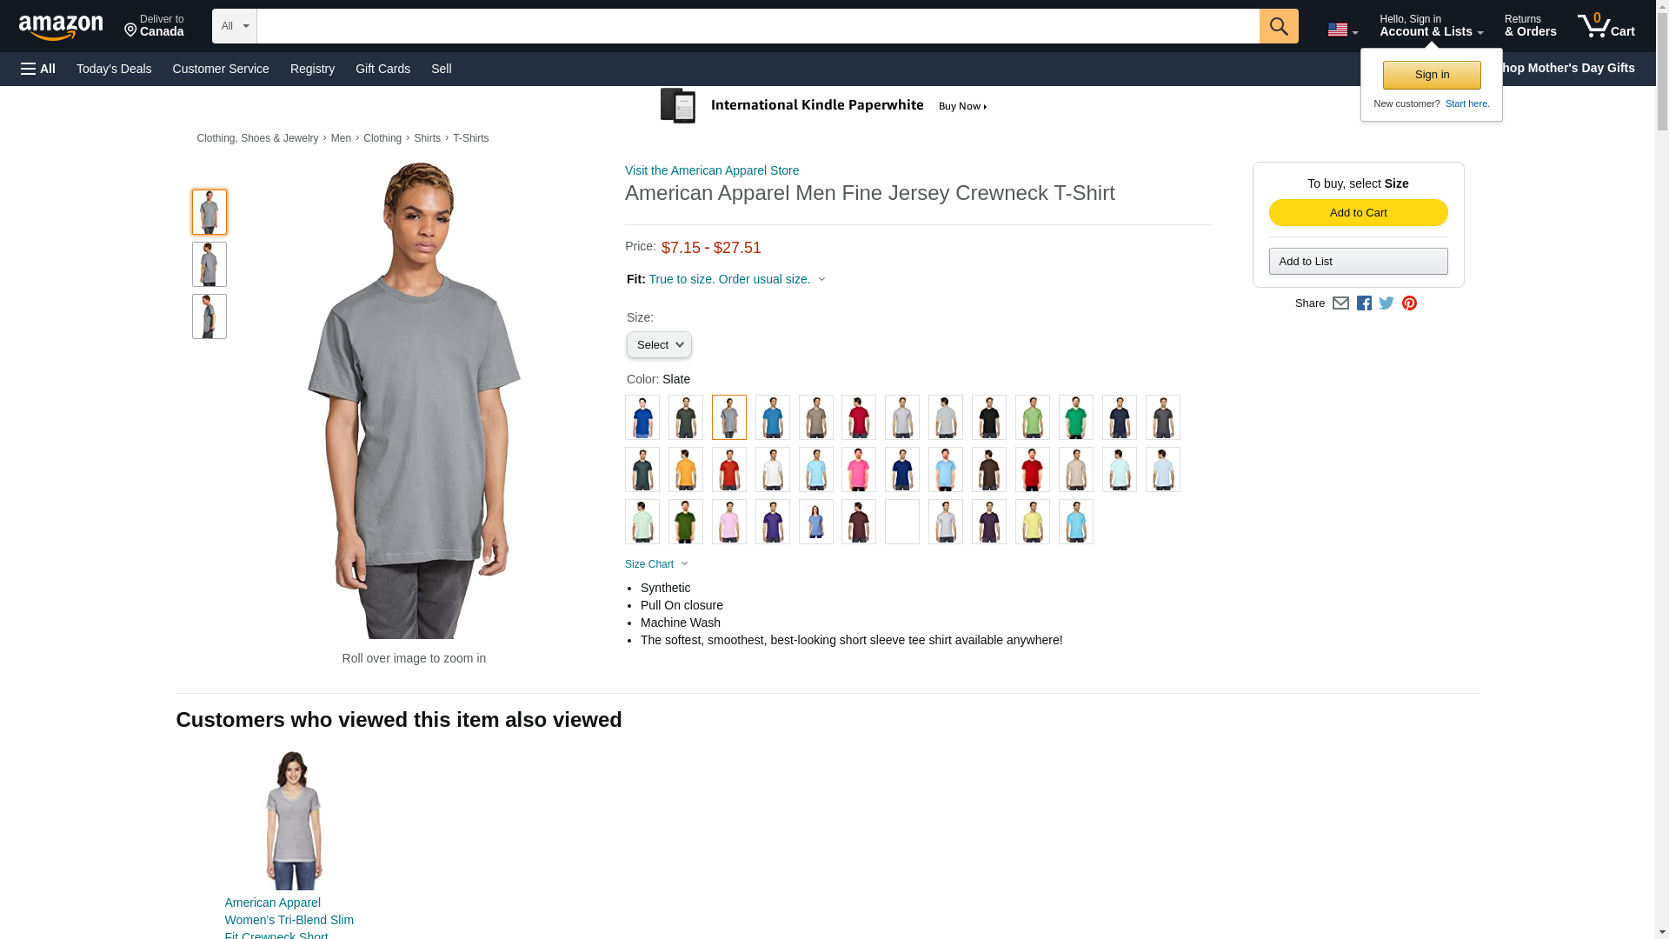Select the orange shirt color swatch
Screen dimensions: 1669x939
[x=685, y=469]
